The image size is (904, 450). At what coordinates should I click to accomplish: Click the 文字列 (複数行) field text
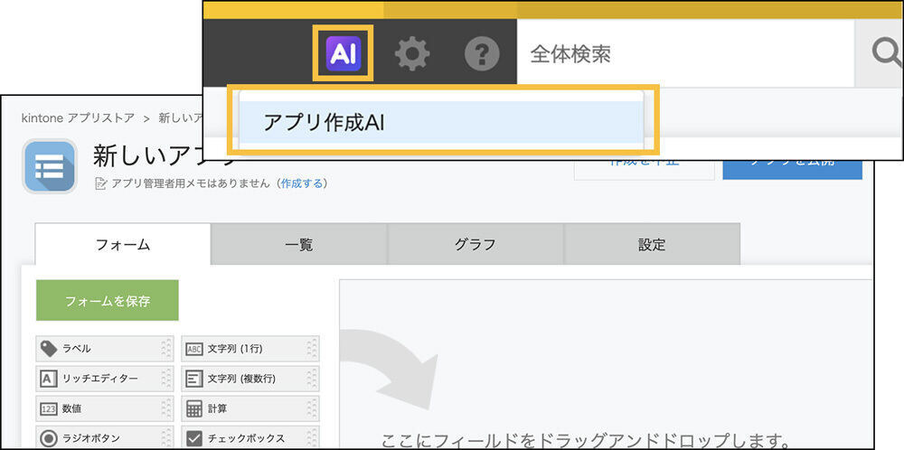[x=241, y=379]
